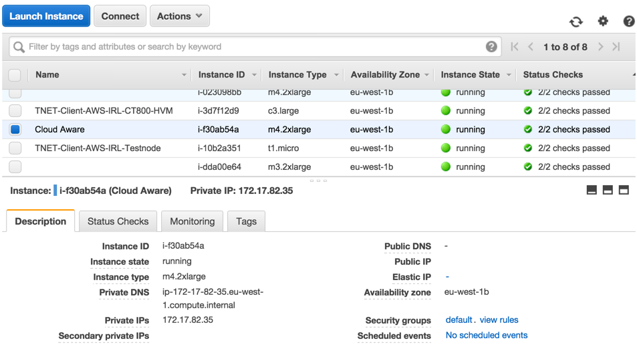Select the TNET-Client-AWS-IRL-Testnode checkbox
Viewport: 637px width, 347px height.
(15, 148)
